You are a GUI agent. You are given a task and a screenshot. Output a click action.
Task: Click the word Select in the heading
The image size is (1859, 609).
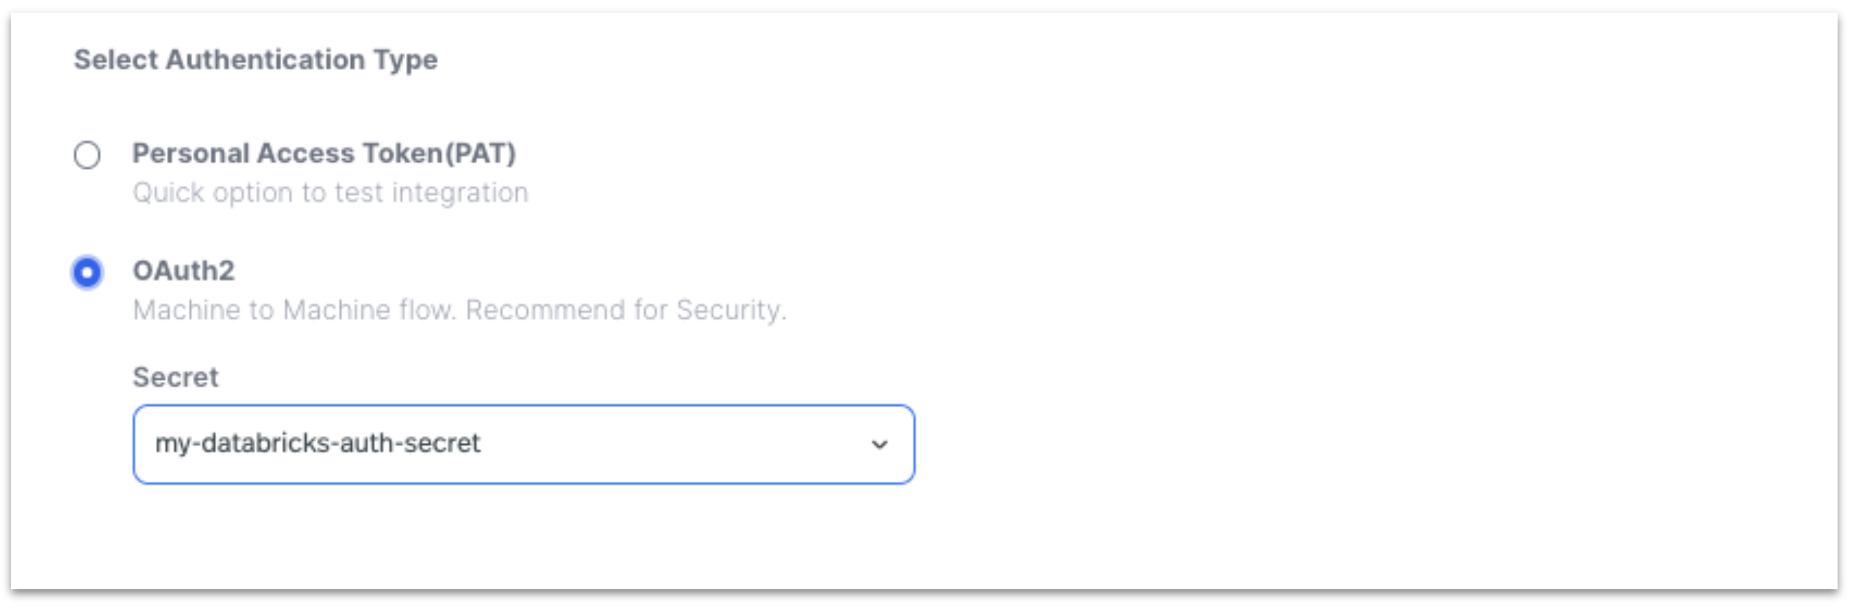click(115, 59)
